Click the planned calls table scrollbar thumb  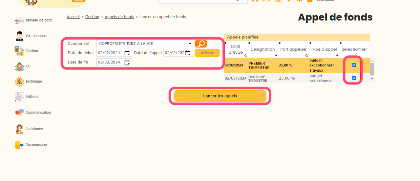point(372,69)
